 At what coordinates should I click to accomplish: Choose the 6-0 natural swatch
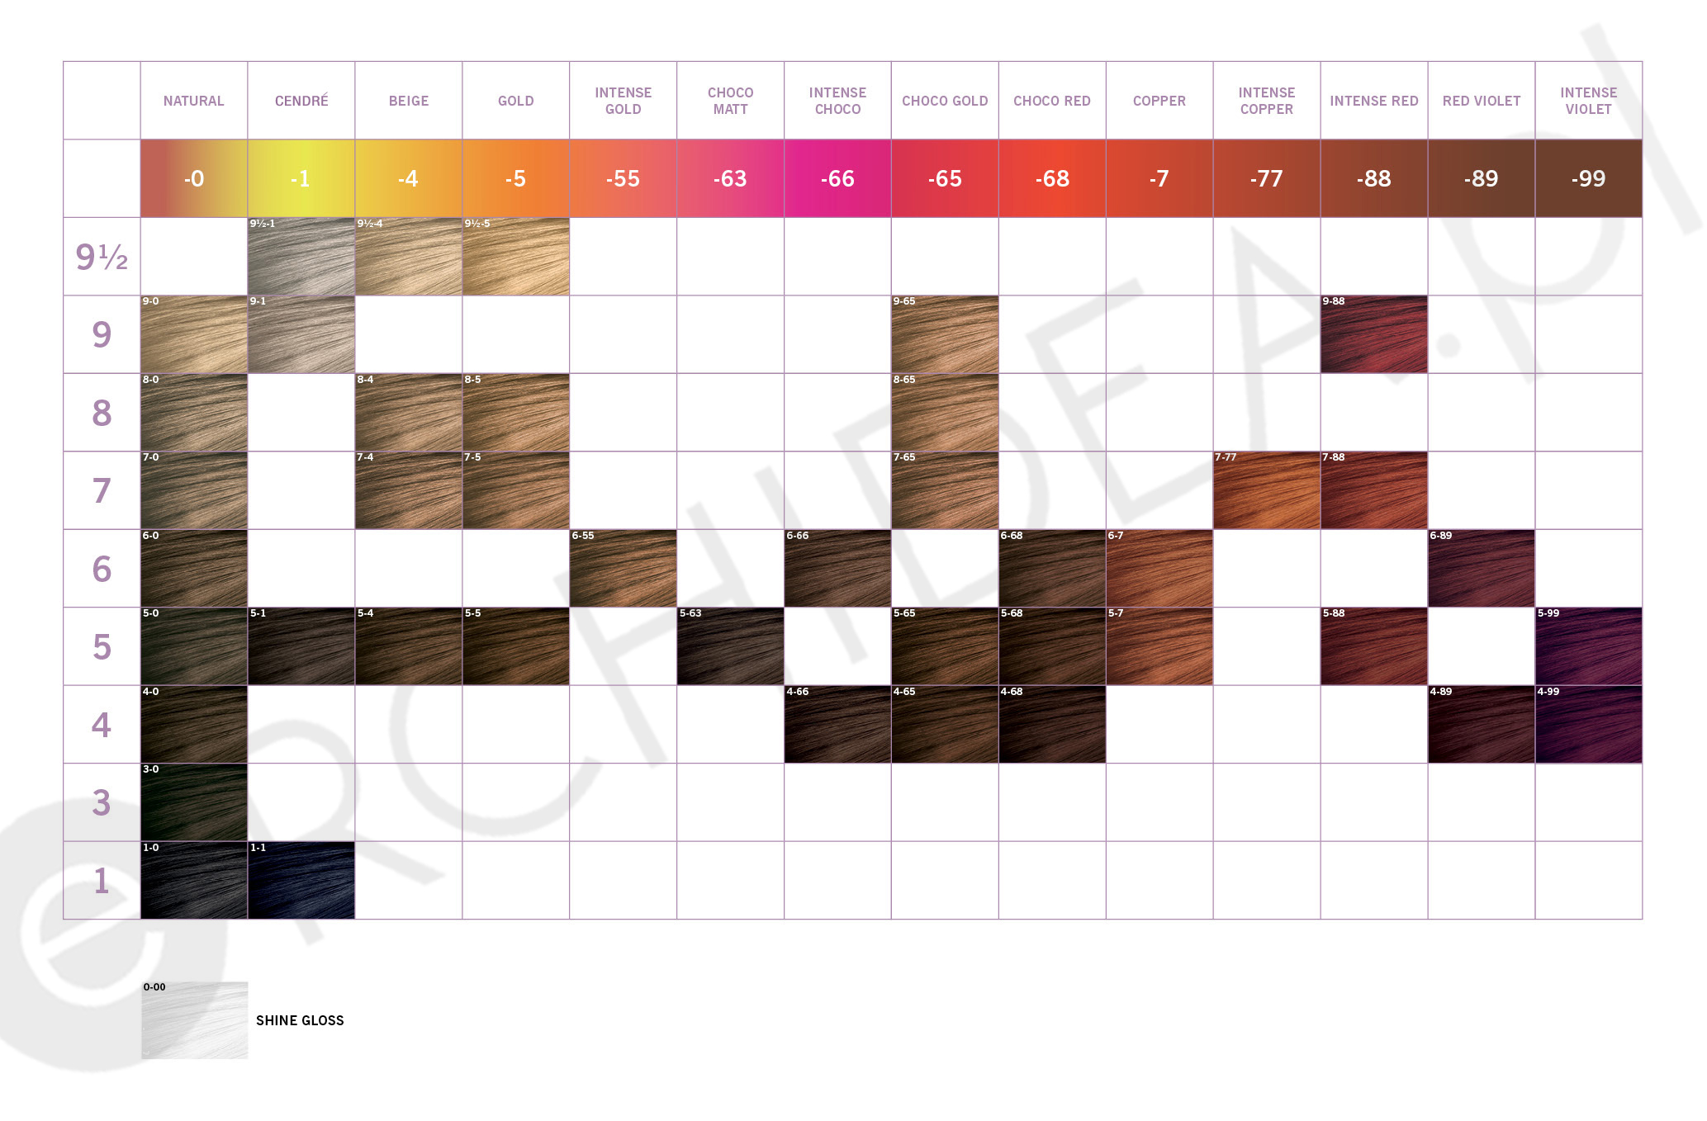pos(194,569)
